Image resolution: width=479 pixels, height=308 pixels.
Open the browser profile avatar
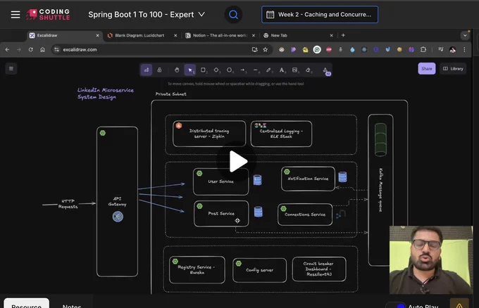pos(452,49)
